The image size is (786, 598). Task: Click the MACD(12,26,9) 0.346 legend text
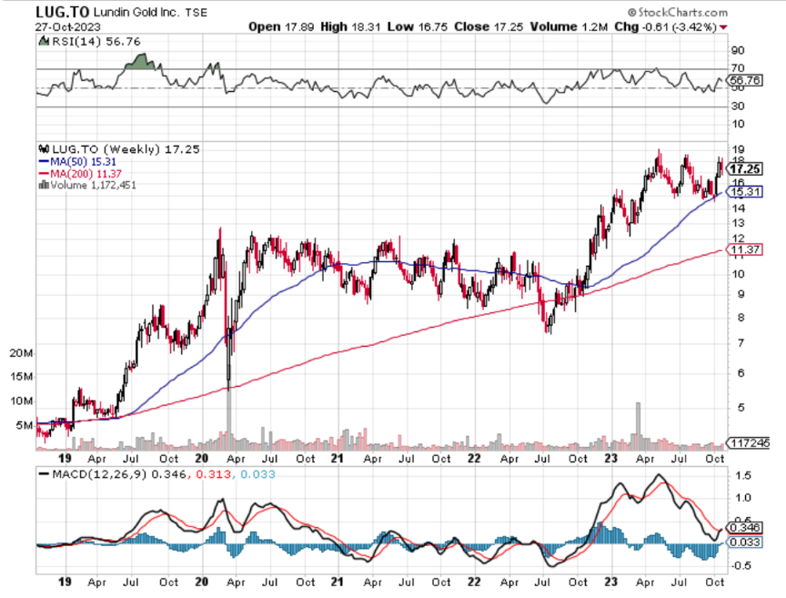pyautogui.click(x=119, y=474)
